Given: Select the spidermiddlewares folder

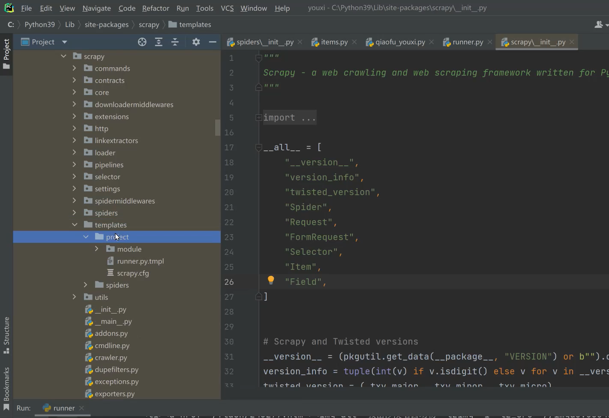Looking at the screenshot, I should click(x=125, y=201).
